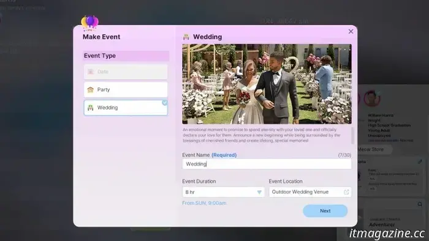This screenshot has width=429, height=241.
Task: Click the 'From SUN, 9:00am' text
Action: coord(204,203)
